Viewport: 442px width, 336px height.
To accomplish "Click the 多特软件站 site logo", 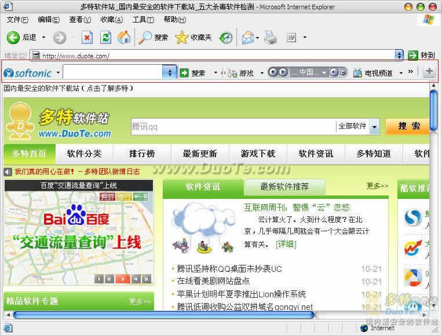I will pyautogui.click(x=59, y=121).
